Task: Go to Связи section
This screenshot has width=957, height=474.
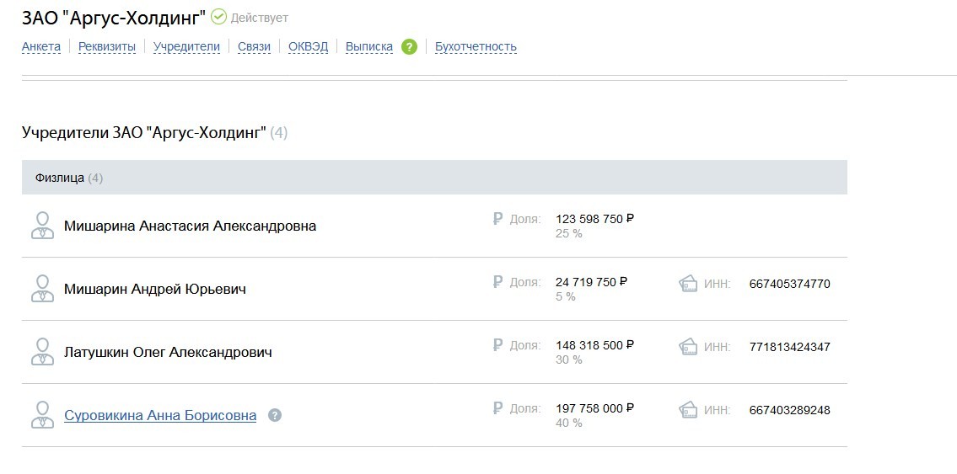Action: click(x=254, y=46)
